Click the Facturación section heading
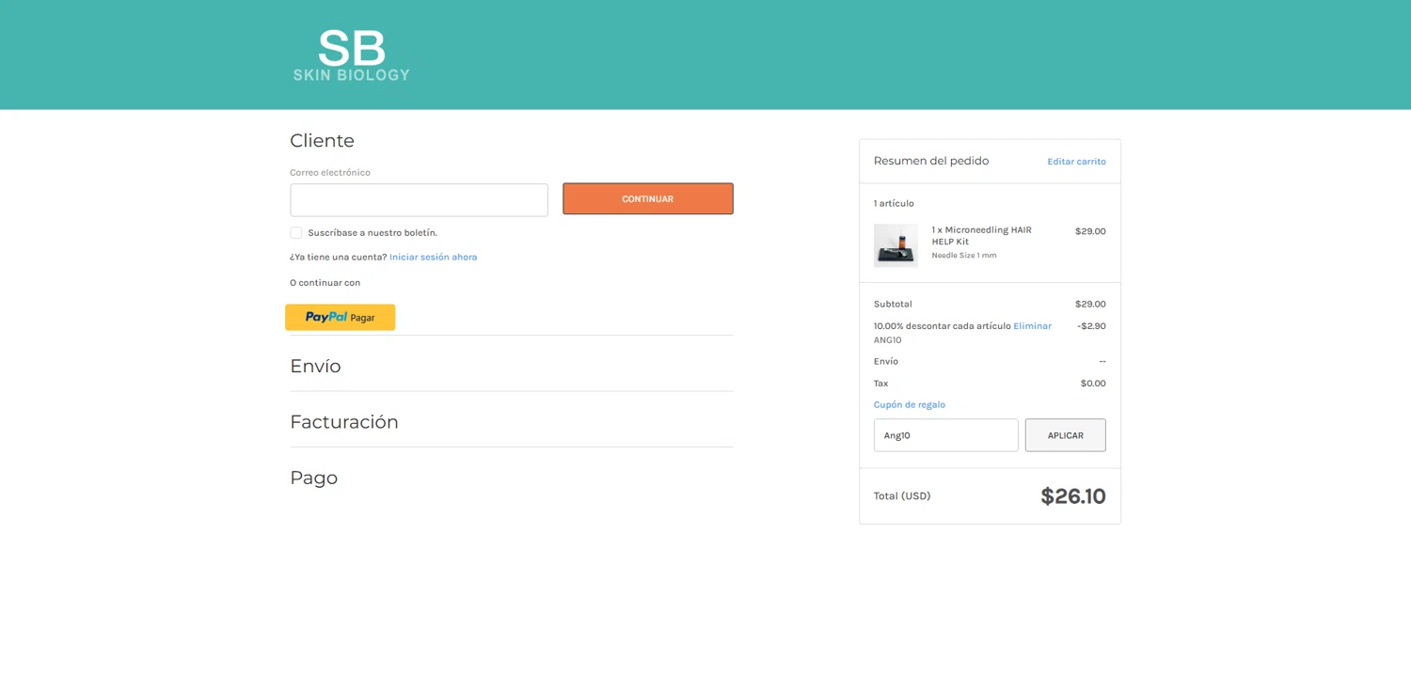Screen dimensions: 1411x675 coord(344,421)
